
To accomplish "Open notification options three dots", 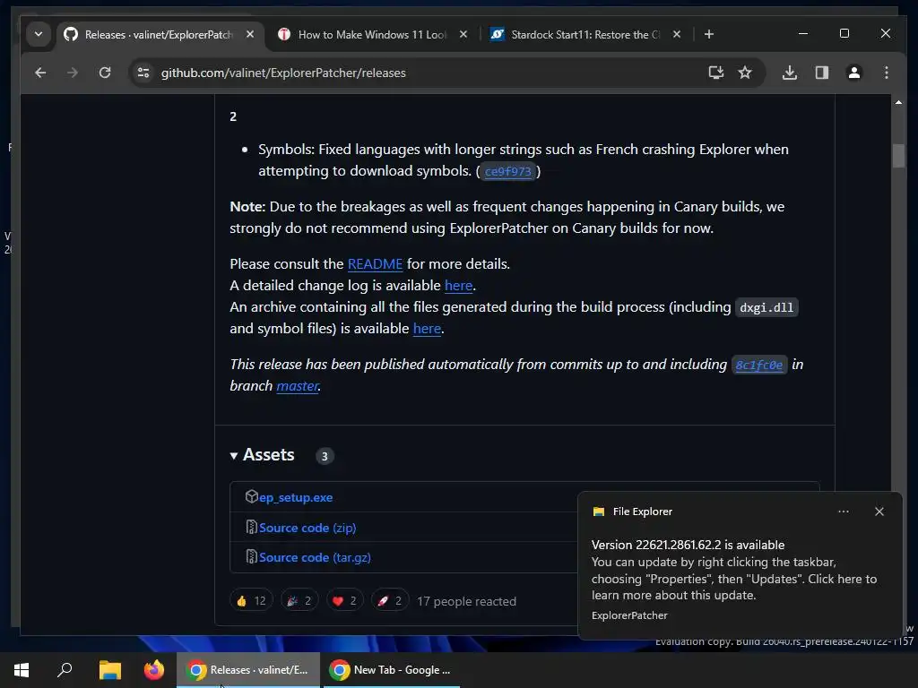I will click(x=843, y=512).
